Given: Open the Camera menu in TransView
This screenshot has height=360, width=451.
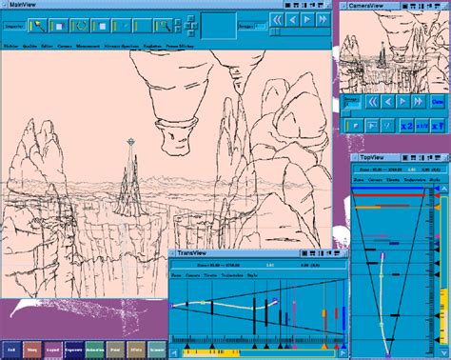Looking at the screenshot, I should tap(192, 275).
